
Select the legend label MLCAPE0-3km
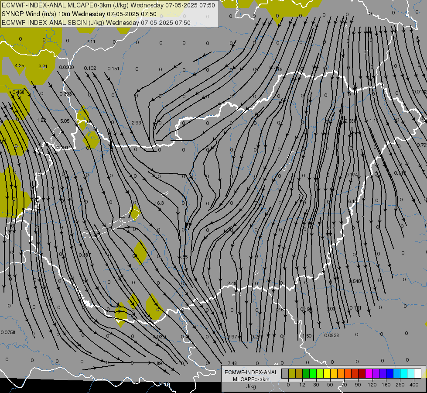251,379
